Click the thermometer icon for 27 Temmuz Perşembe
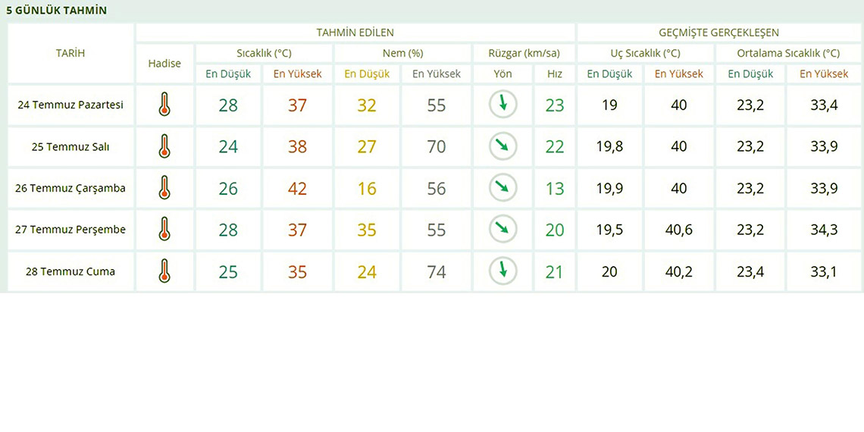This screenshot has width=864, height=432. [x=164, y=230]
